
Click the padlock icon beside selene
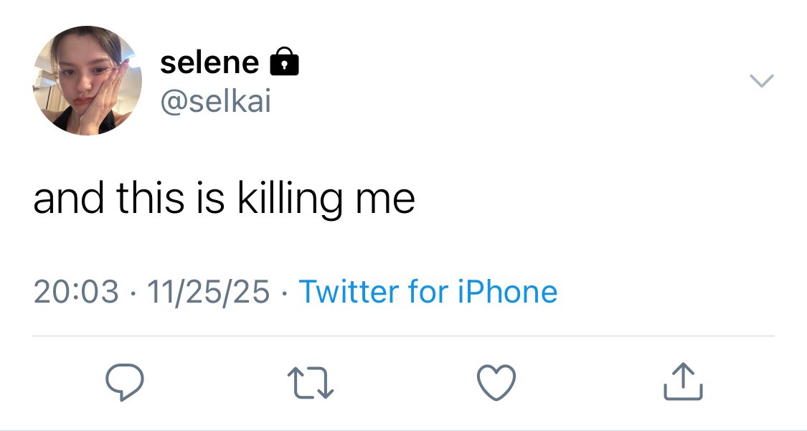tap(283, 62)
